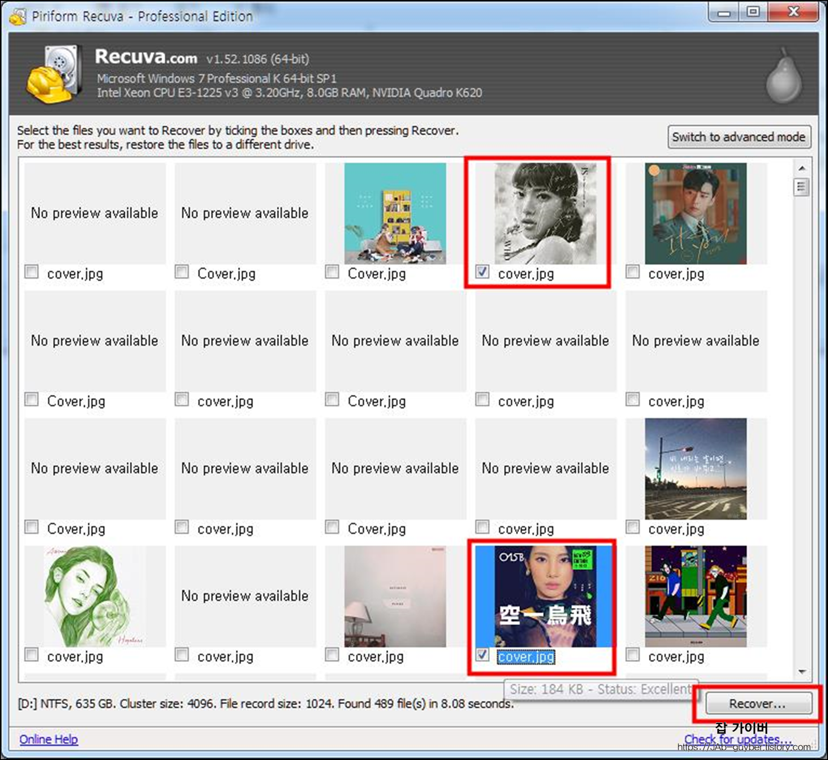
Task: Select the lamp in pale room thumbnail
Action: tap(395, 596)
